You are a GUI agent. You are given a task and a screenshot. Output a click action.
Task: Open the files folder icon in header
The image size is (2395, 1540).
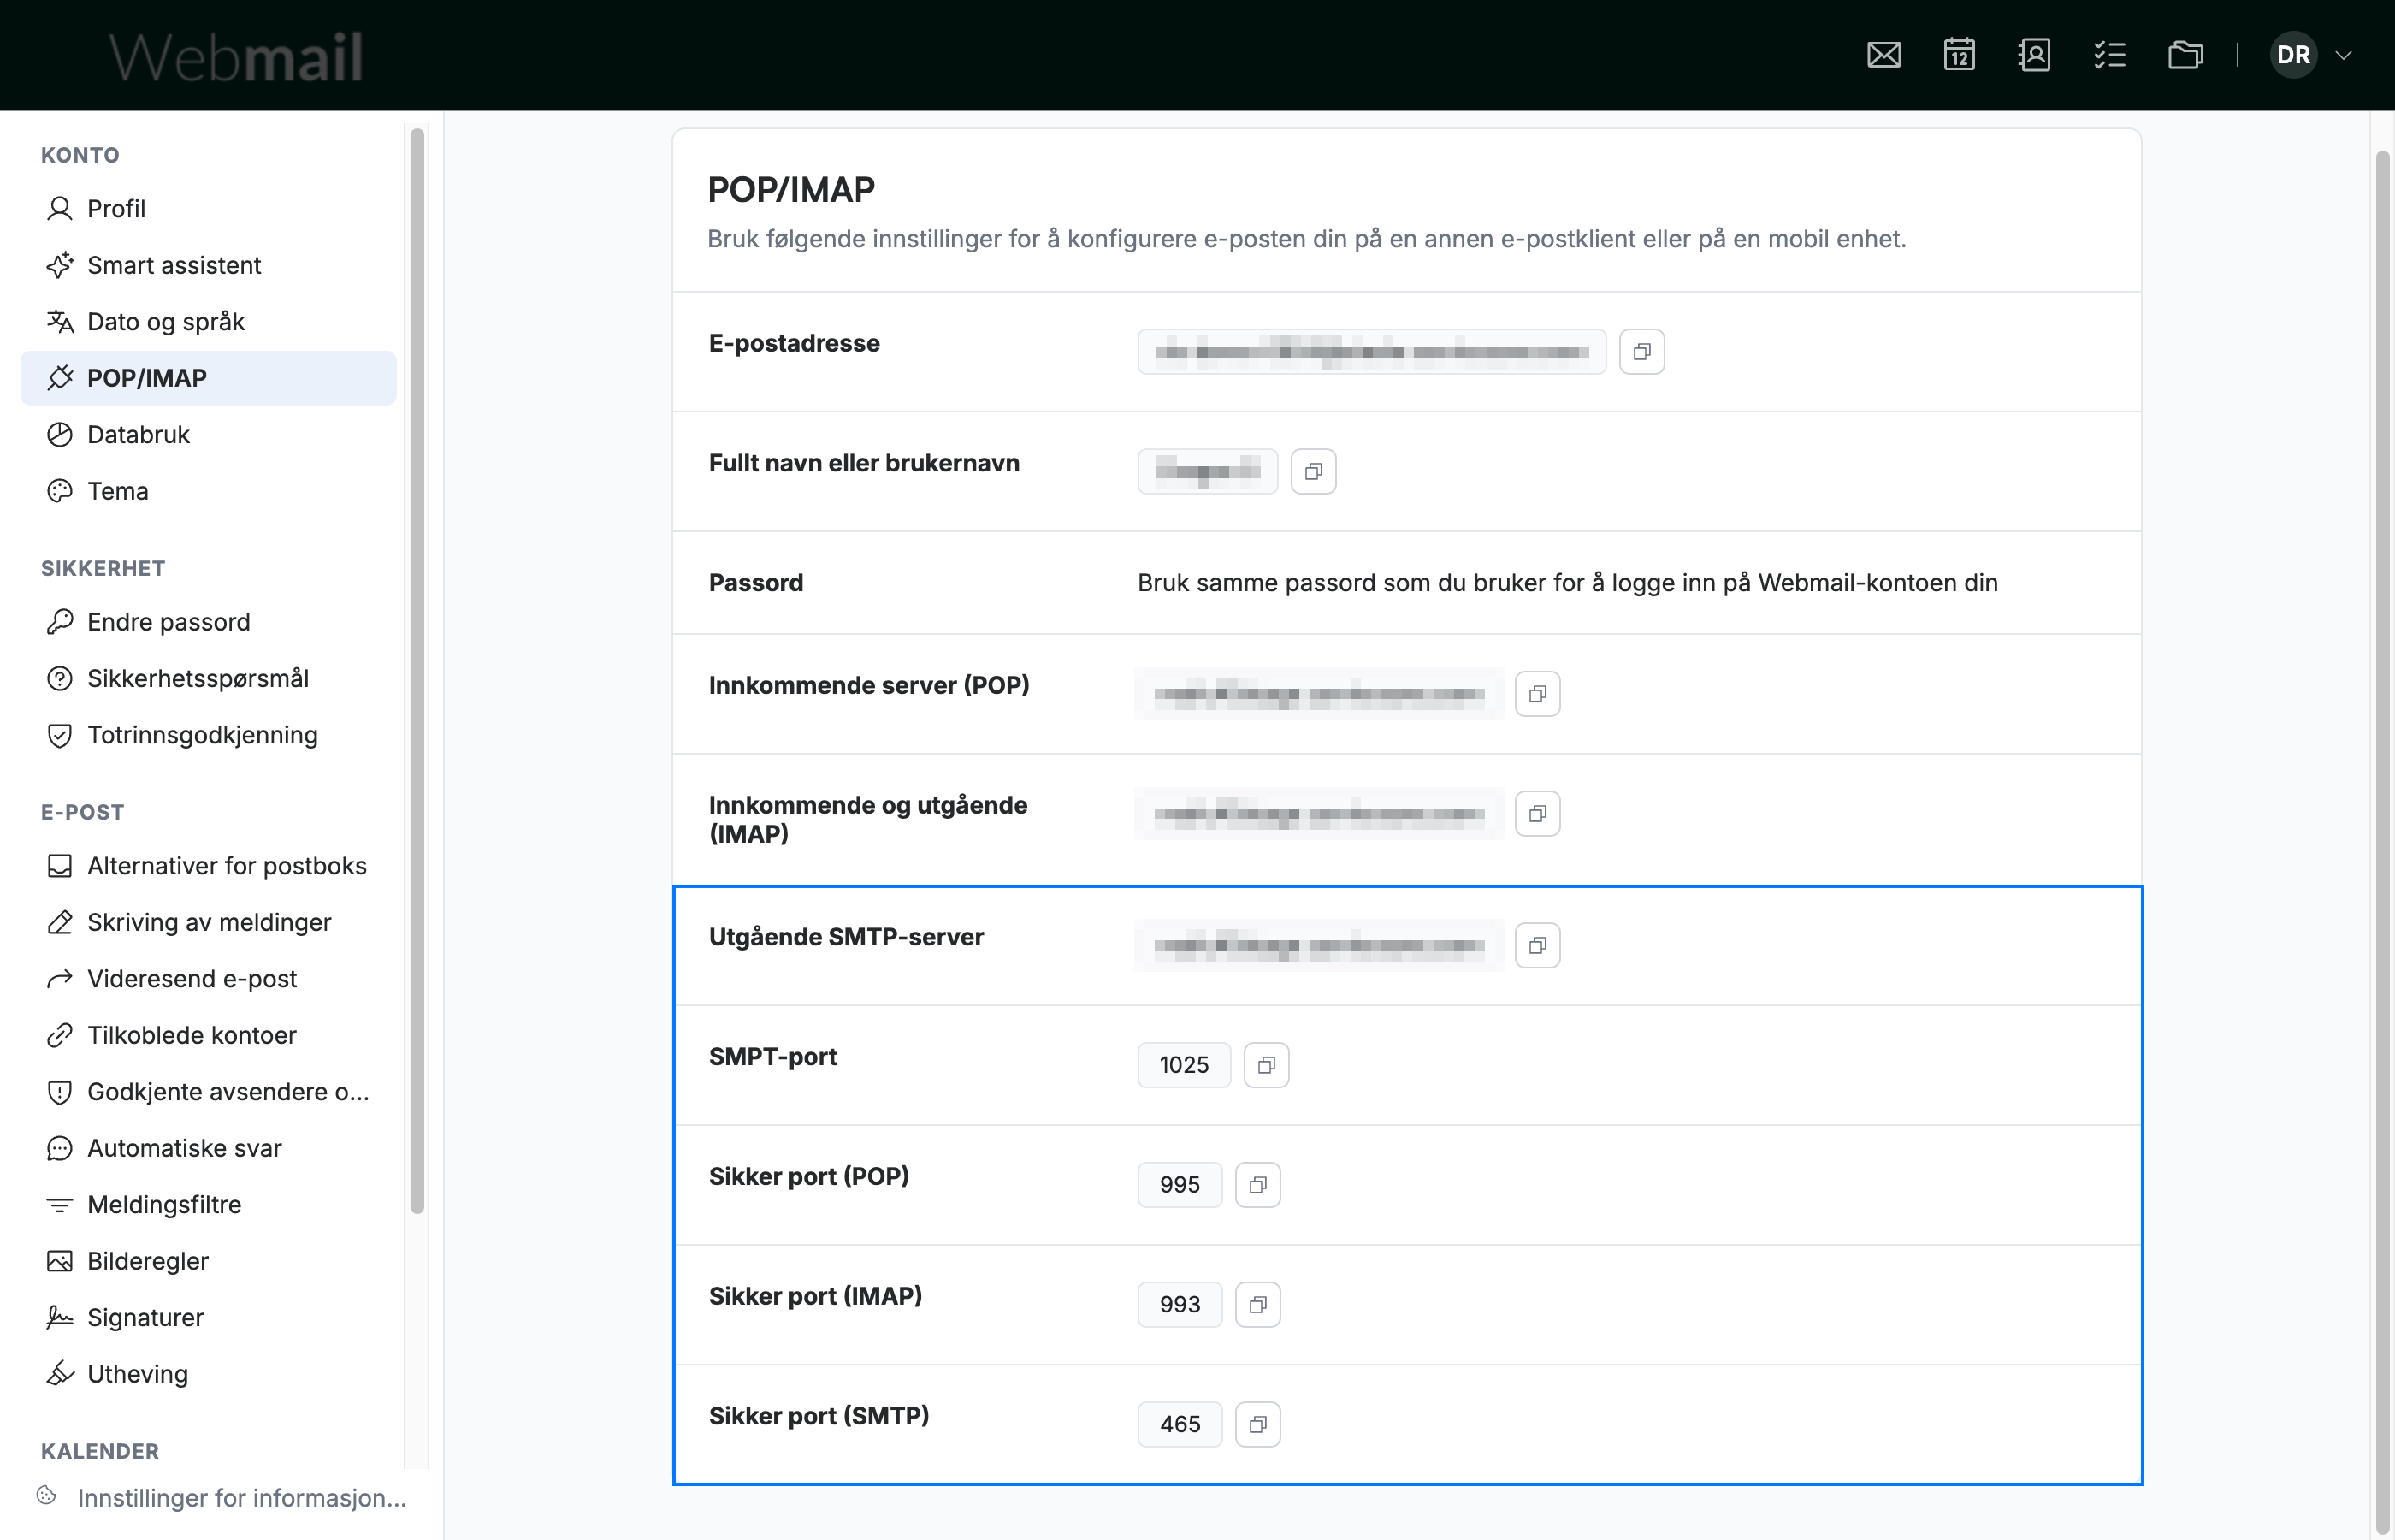(x=2185, y=55)
